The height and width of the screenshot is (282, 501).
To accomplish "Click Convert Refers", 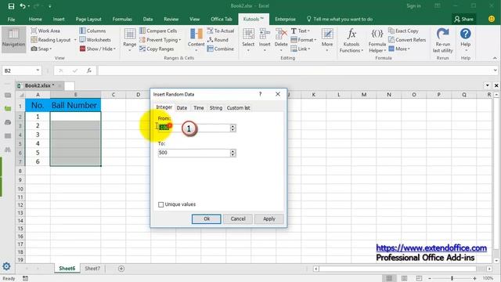I will (407, 40).
